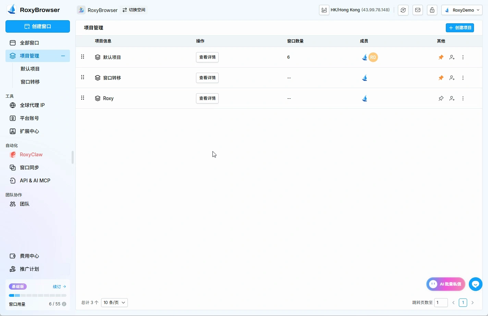
Task: Open 费用中心 in the sidebar
Action: [38, 256]
